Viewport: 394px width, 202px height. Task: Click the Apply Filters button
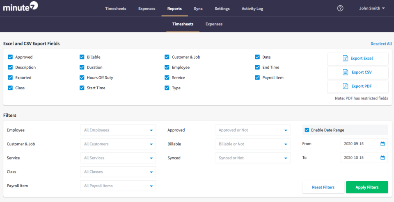point(367,187)
